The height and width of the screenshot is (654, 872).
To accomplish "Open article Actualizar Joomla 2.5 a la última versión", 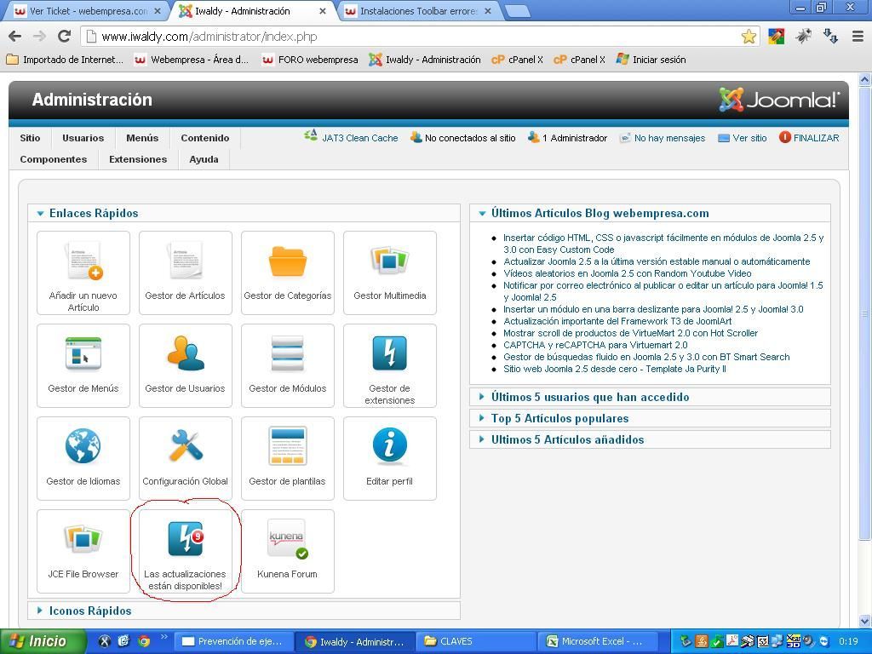I will click(657, 261).
